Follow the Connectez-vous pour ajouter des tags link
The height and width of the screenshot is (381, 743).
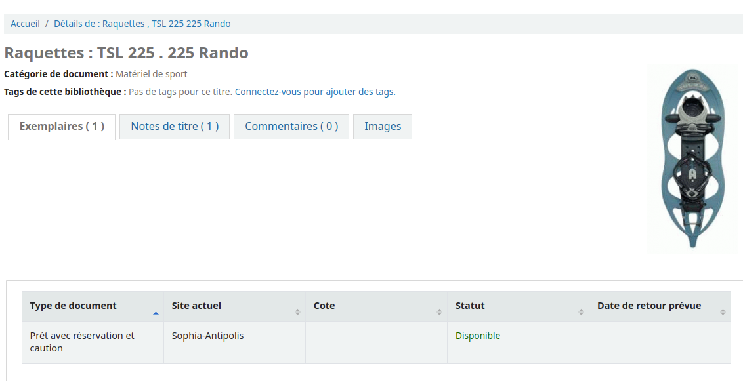pyautogui.click(x=315, y=92)
